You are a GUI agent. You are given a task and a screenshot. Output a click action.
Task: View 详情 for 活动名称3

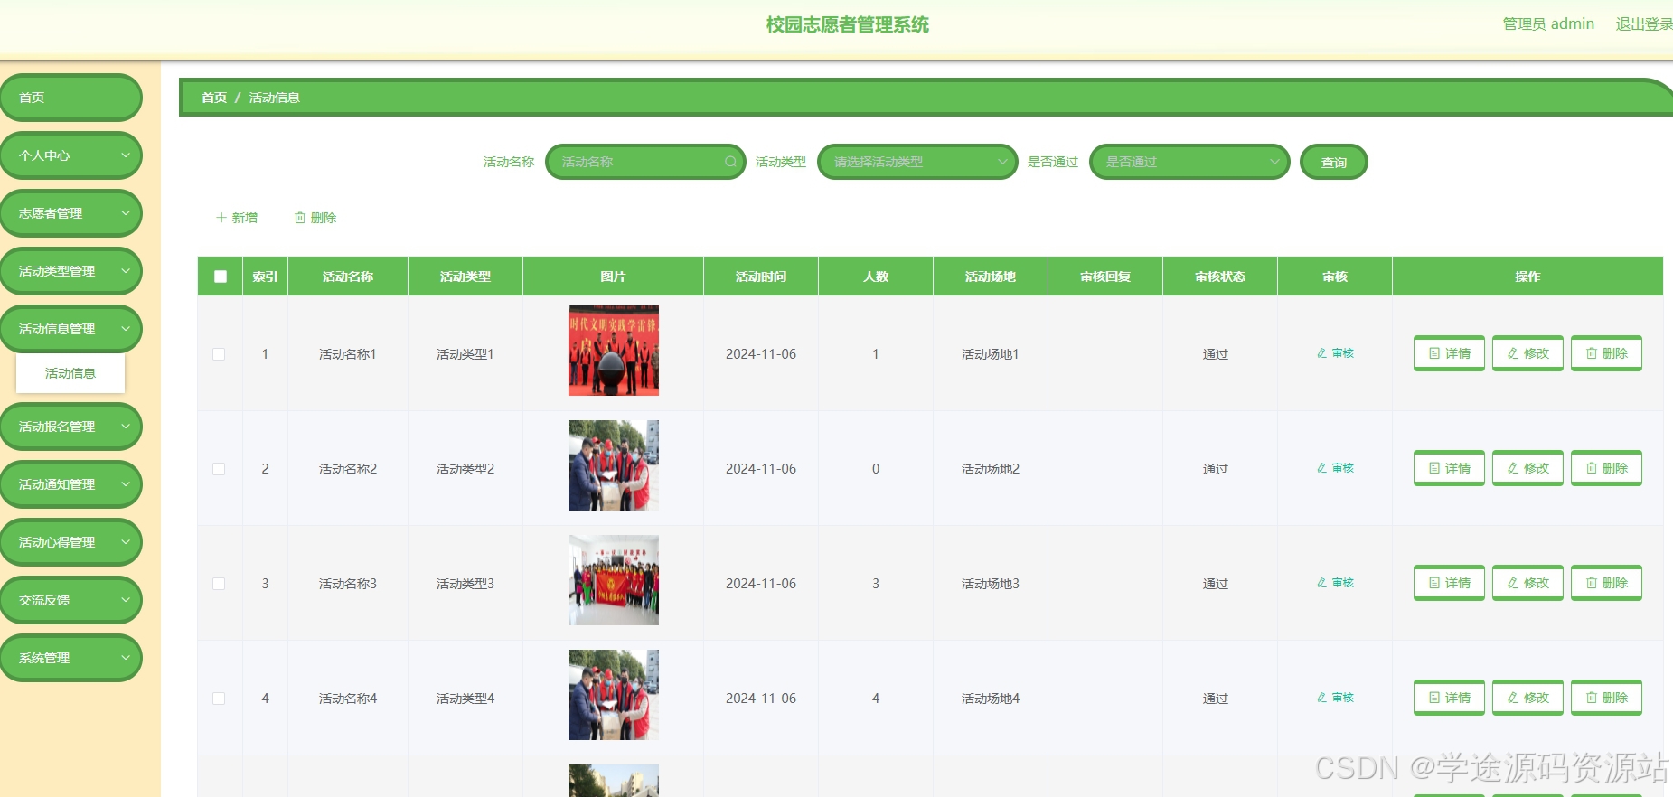(x=1449, y=583)
